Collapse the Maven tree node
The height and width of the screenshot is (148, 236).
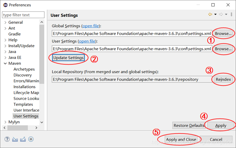click(5, 63)
